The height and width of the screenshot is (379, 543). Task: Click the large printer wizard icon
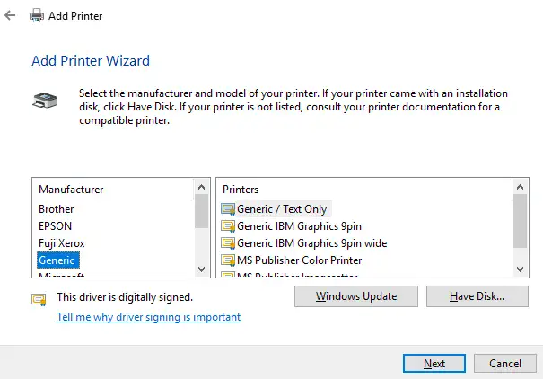pos(45,100)
